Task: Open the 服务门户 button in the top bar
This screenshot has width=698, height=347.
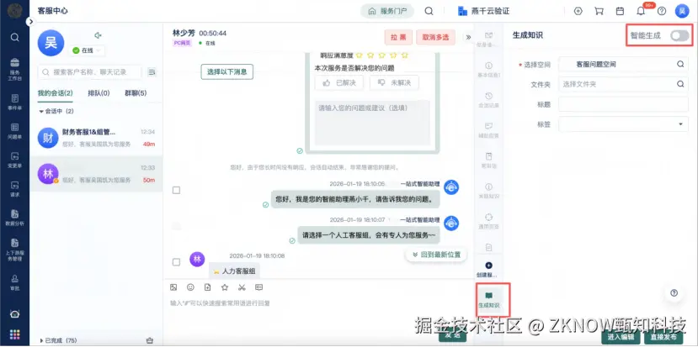Action: coord(387,11)
